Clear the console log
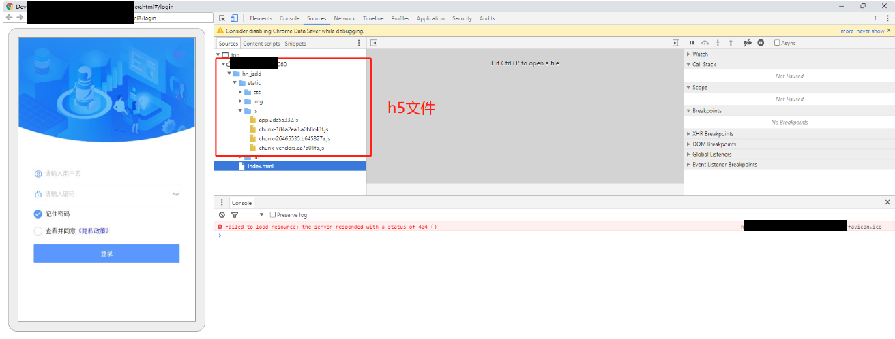The width and height of the screenshot is (895, 339). coord(222,214)
